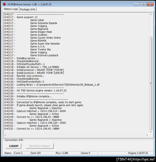Select the 'Game Audition' log line
The image size is (156, 162).
click(x=26, y=35)
